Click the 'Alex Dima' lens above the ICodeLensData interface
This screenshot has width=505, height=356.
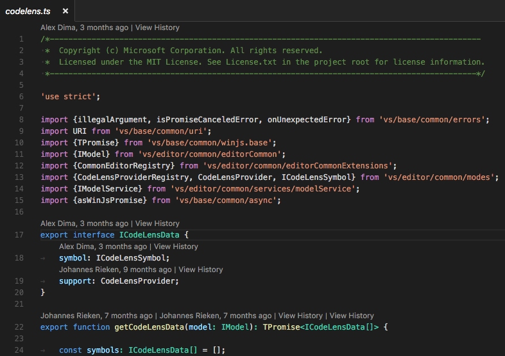pos(84,223)
